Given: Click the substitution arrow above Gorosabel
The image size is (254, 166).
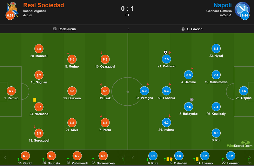Looking at the screenshot, I should [35, 127].
